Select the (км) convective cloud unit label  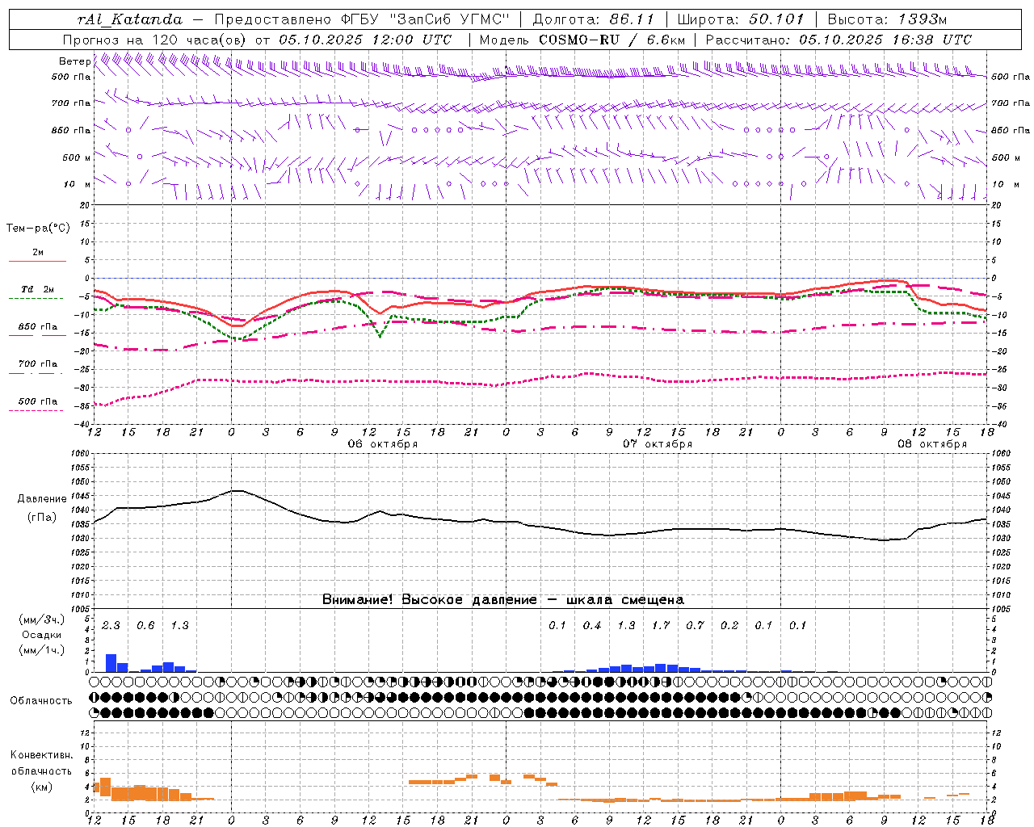coord(41,787)
